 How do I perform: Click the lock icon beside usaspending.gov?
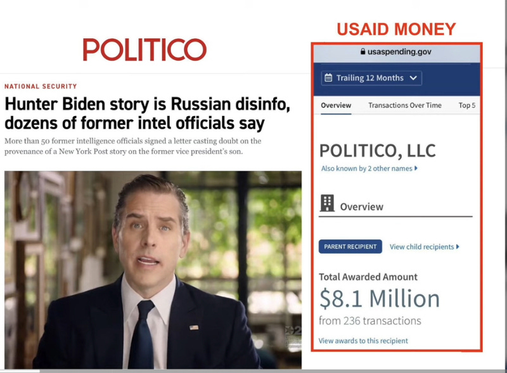[363, 51]
